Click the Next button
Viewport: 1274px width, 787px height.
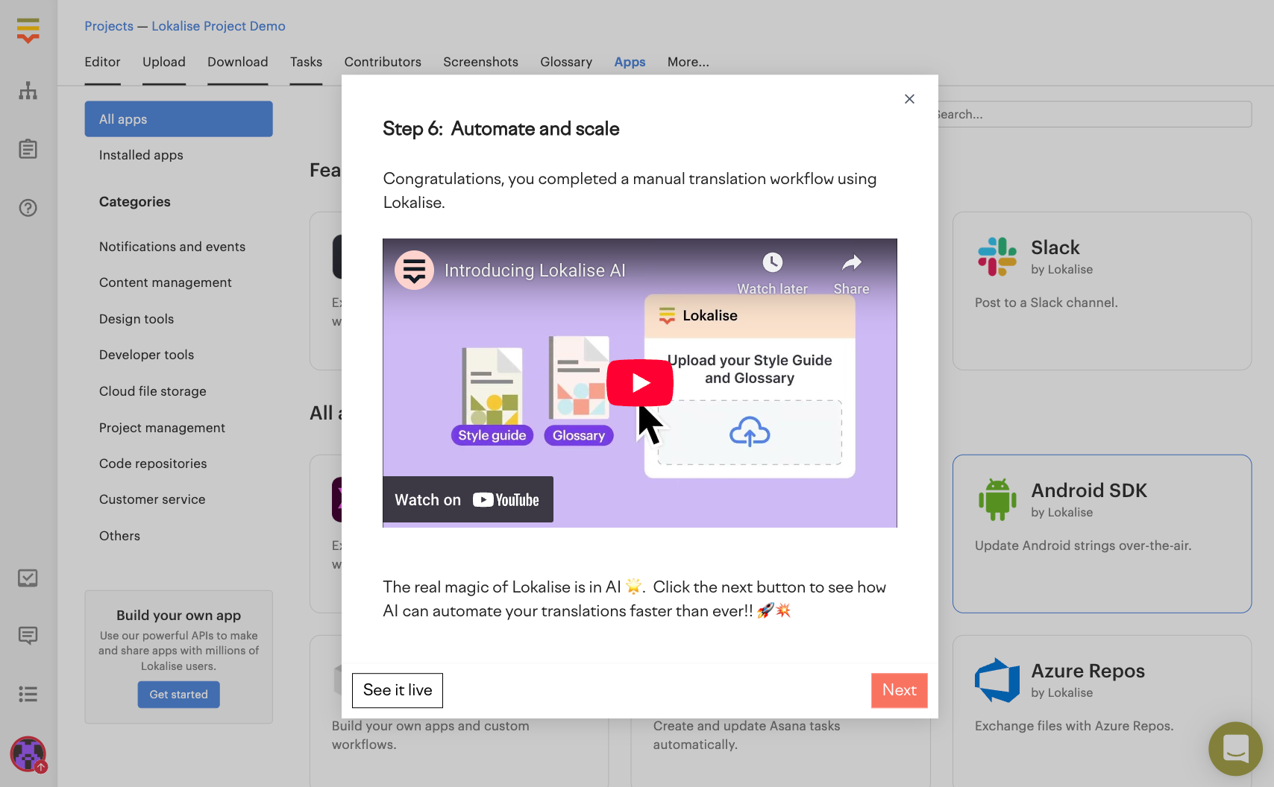[x=900, y=690]
